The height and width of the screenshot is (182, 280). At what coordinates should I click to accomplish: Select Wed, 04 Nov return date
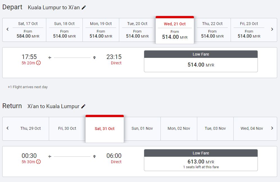click(252, 128)
